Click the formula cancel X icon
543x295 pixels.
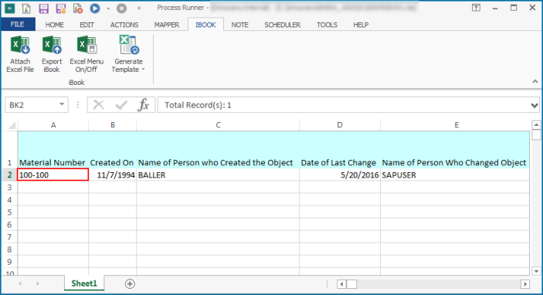point(99,104)
